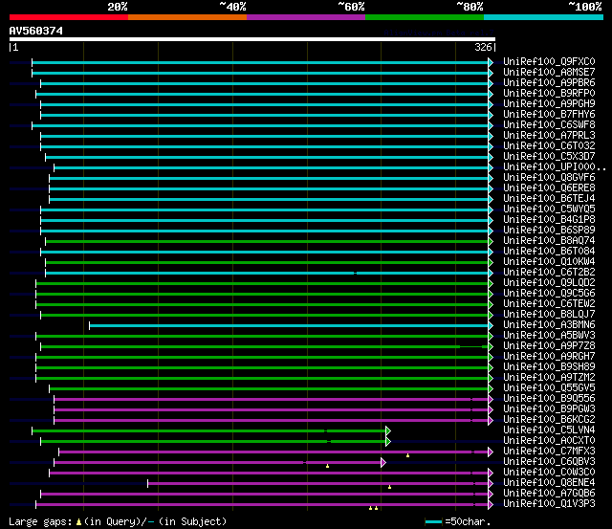Viewport: 612px width, 529px height.
Task: Open the UniRef100_C6T2B2 hit label
Action: [548, 272]
